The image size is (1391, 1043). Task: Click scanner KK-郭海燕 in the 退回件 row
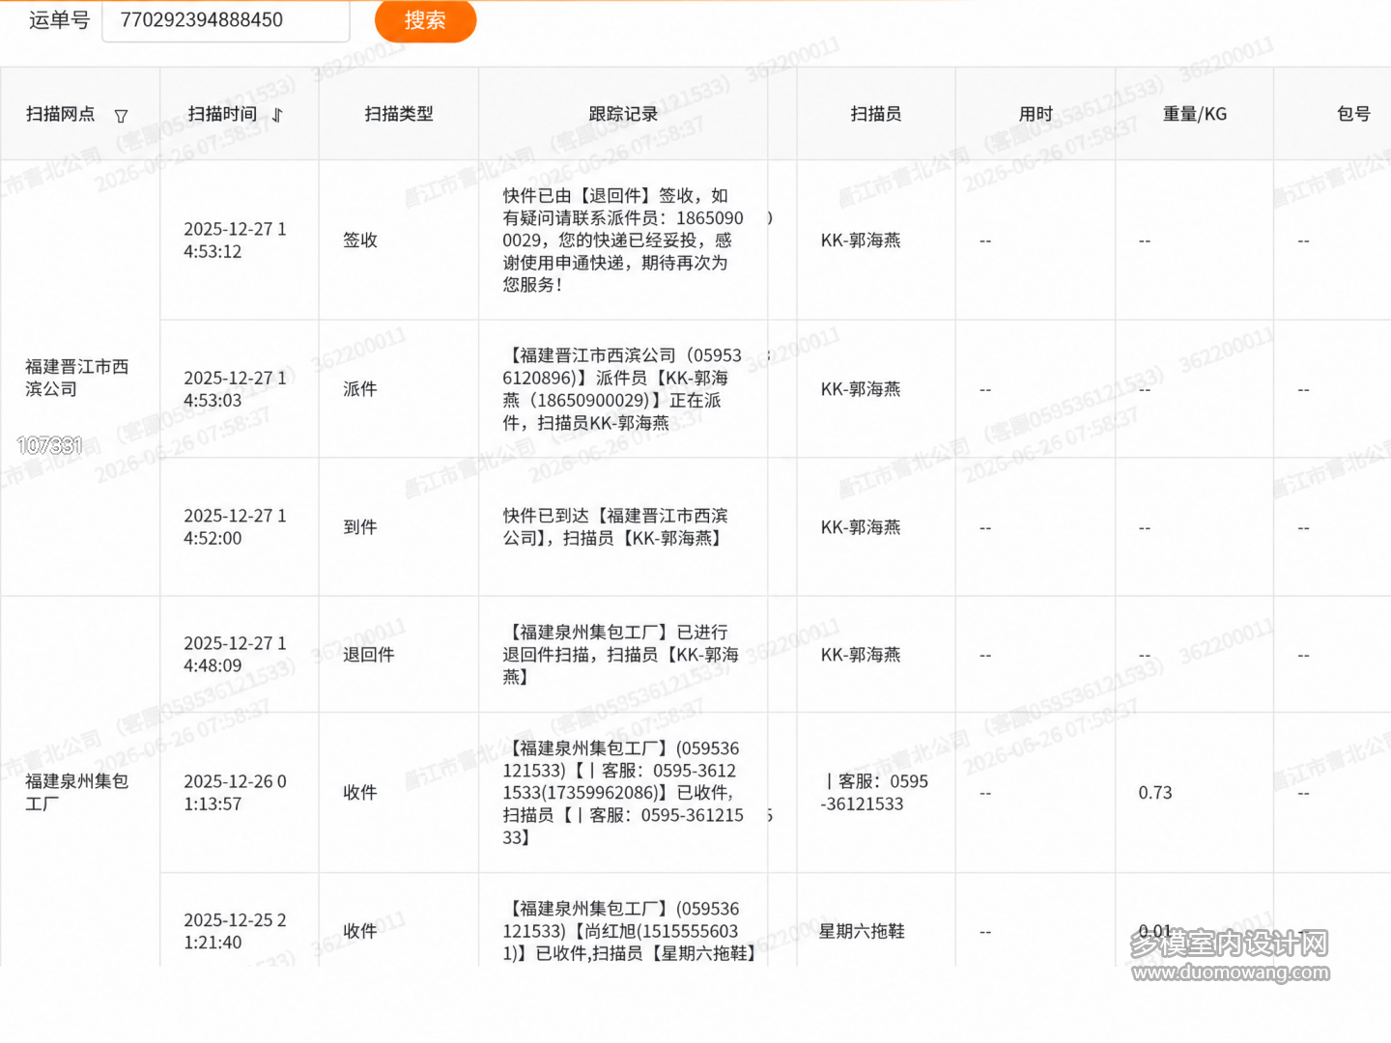tap(861, 655)
